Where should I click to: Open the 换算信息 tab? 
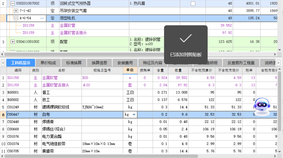tap(99, 63)
